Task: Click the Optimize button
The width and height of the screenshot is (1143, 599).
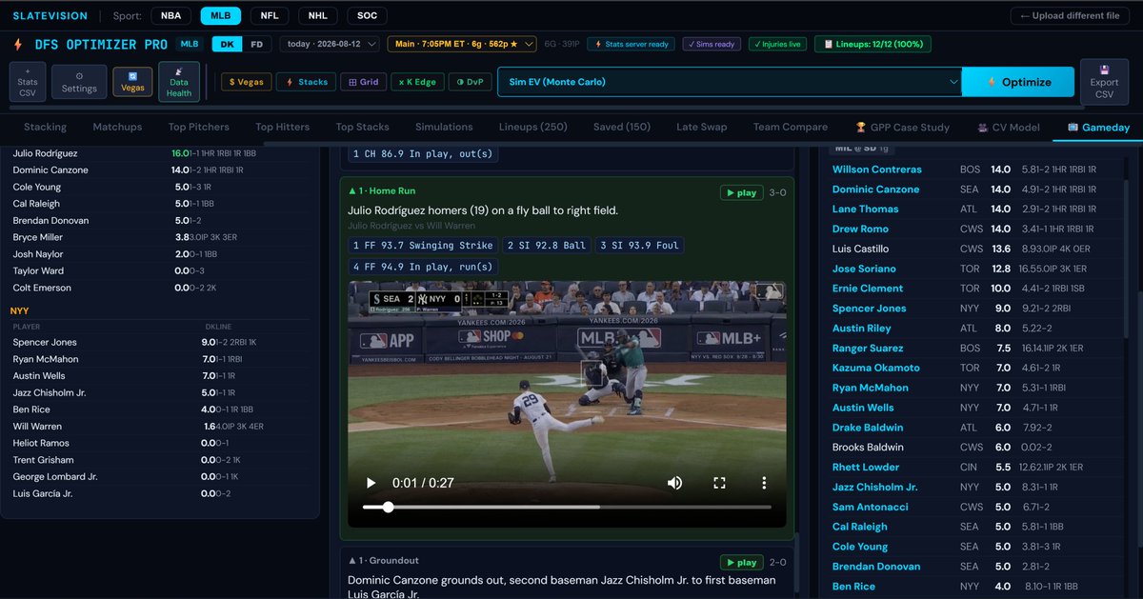Action: [1017, 82]
